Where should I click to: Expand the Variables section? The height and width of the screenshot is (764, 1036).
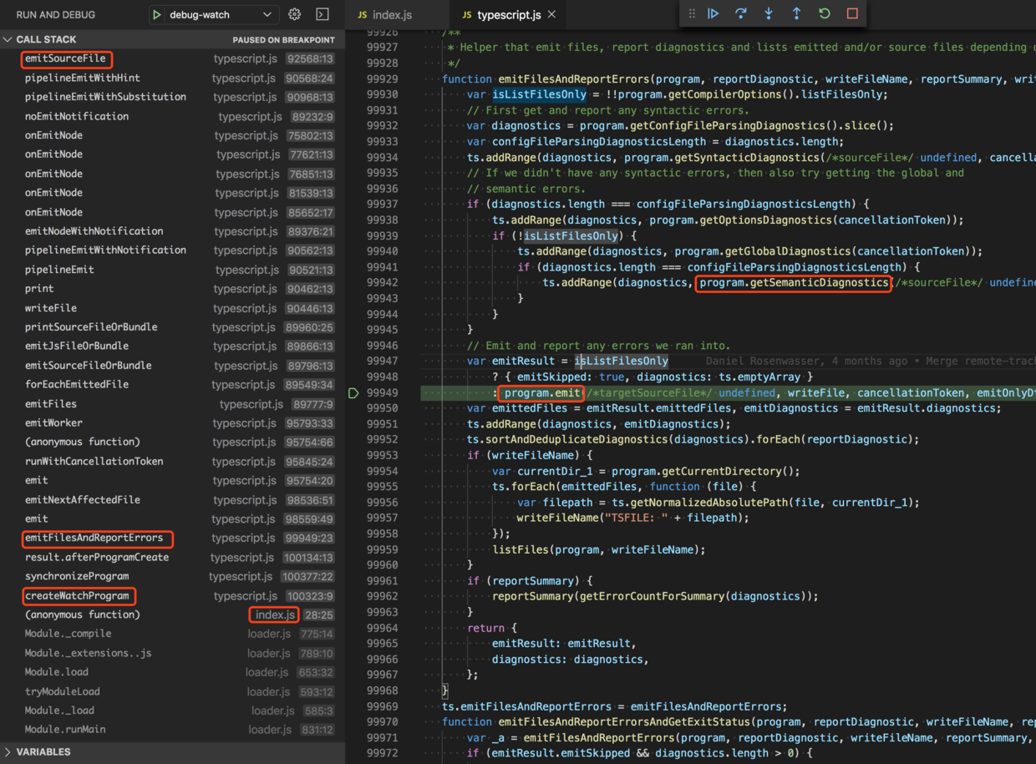[8, 751]
